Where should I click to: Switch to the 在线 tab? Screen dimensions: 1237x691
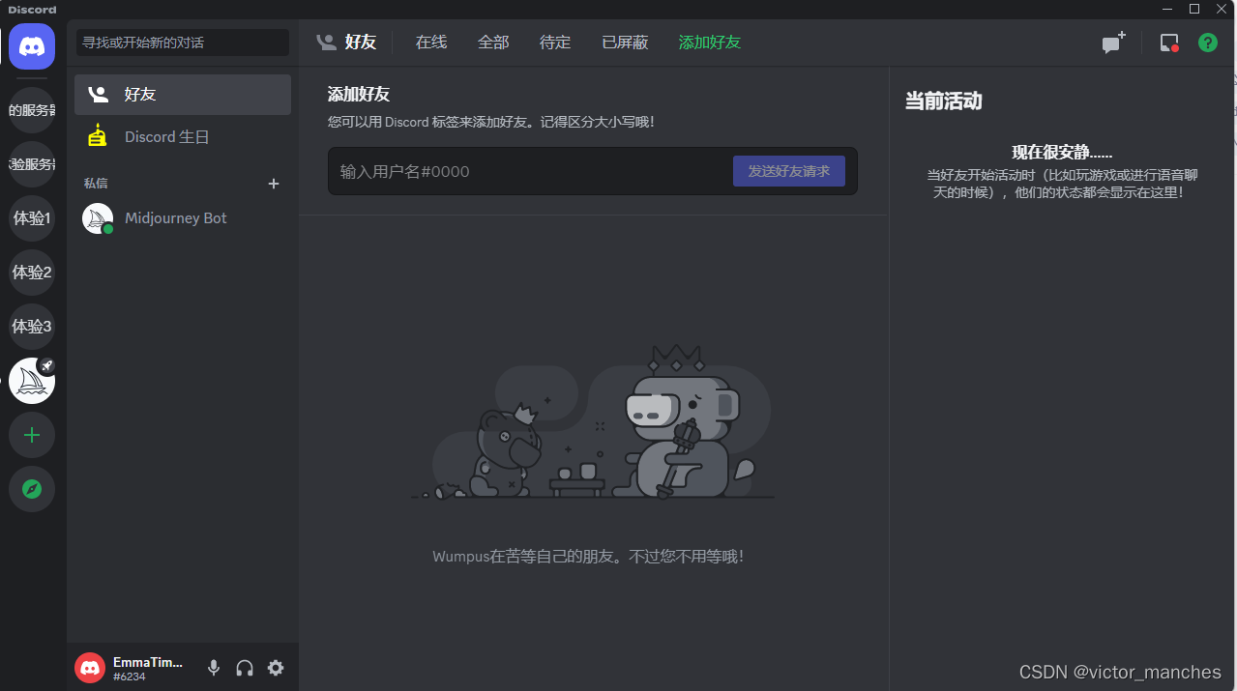431,43
